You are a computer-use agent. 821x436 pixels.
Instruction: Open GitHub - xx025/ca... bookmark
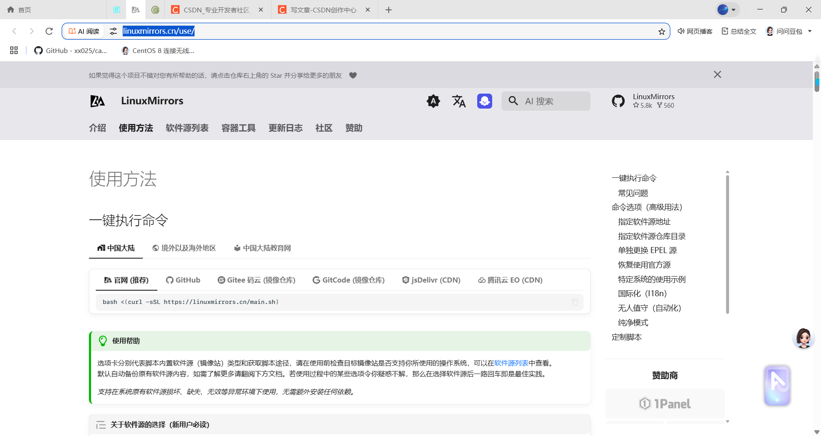[71, 50]
